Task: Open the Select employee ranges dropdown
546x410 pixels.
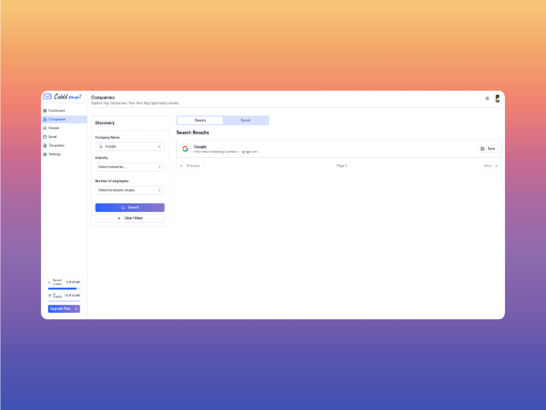Action: coord(130,190)
